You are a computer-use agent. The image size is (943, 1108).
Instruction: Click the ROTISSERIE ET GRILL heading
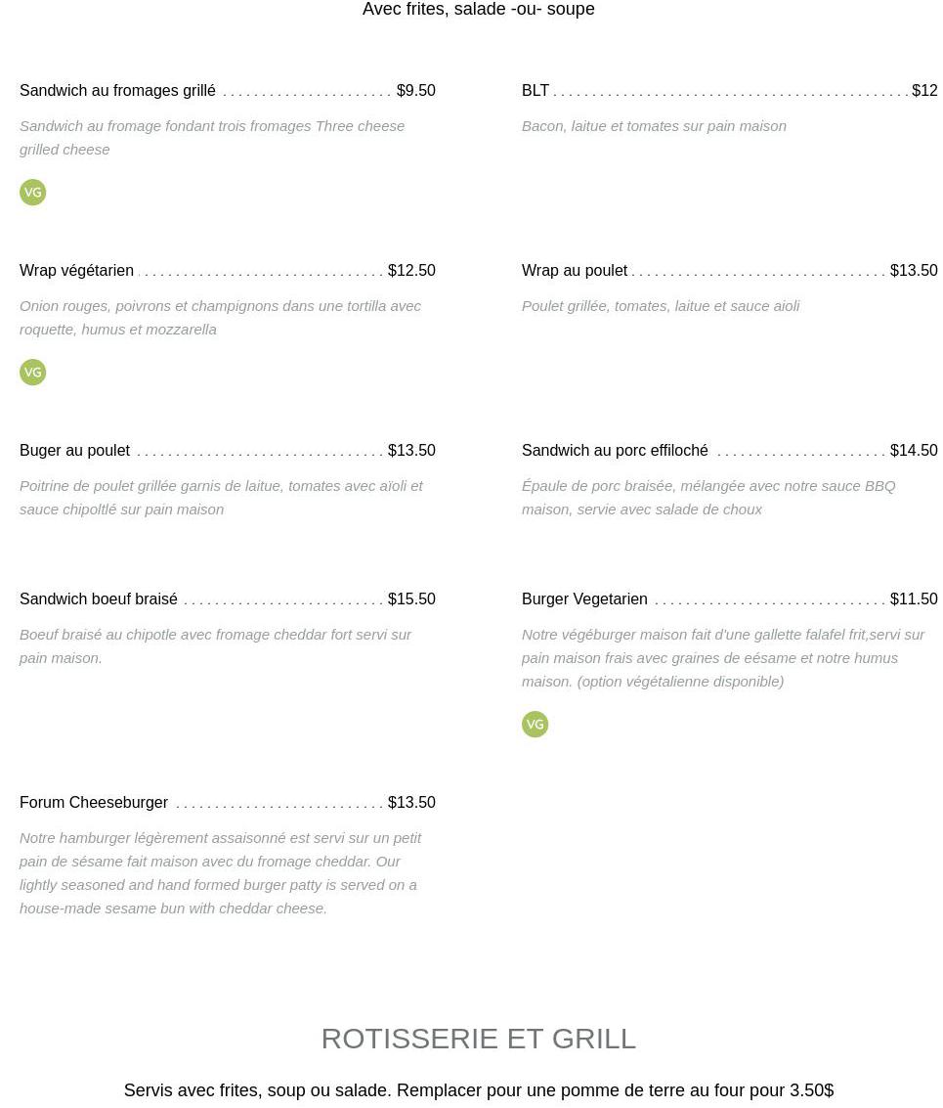pos(478,1039)
